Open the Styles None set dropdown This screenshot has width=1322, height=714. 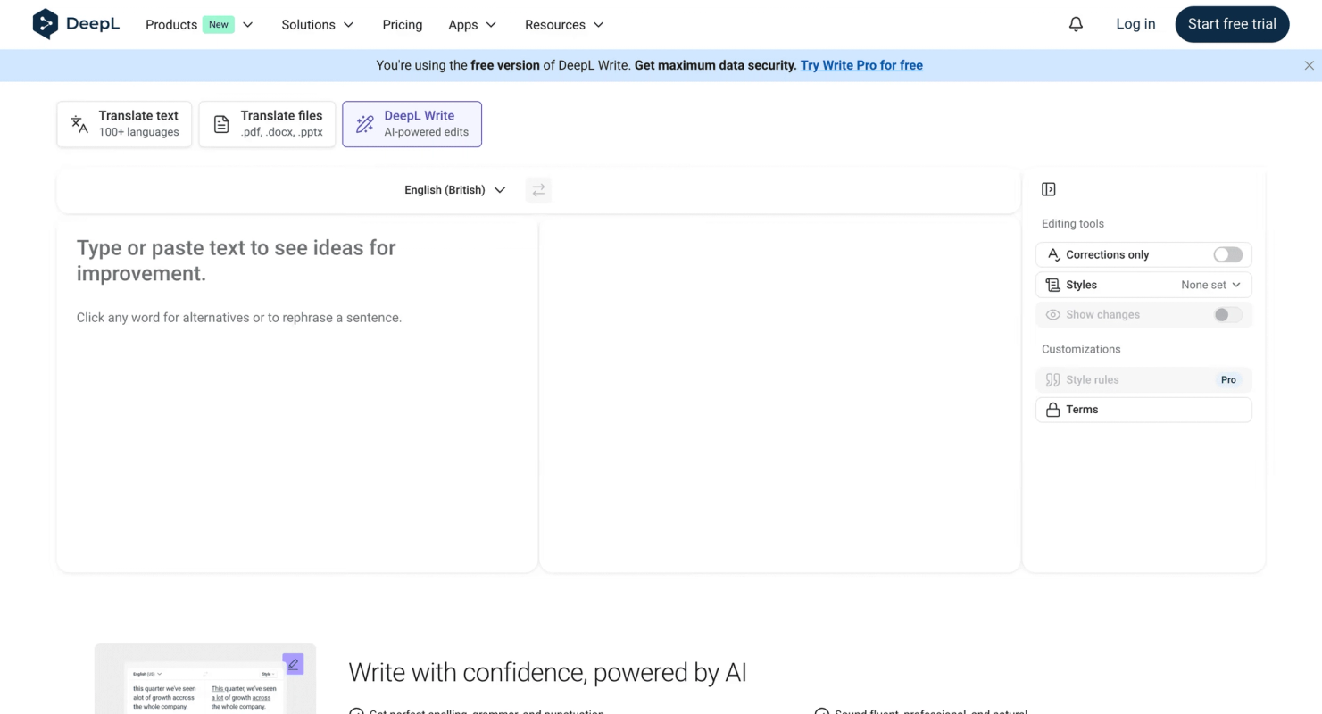[1210, 285]
